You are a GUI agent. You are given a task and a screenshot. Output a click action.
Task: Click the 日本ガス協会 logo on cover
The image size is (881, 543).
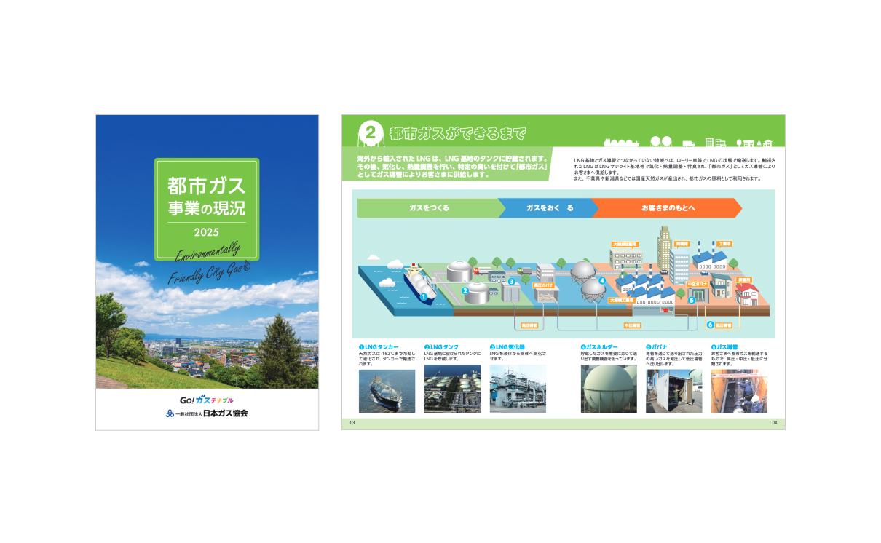(207, 413)
